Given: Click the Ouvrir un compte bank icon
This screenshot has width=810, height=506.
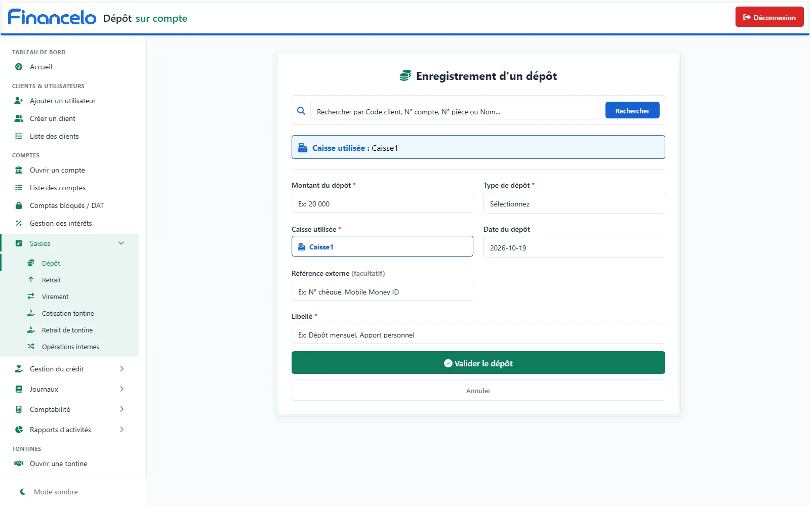Looking at the screenshot, I should click(x=19, y=170).
